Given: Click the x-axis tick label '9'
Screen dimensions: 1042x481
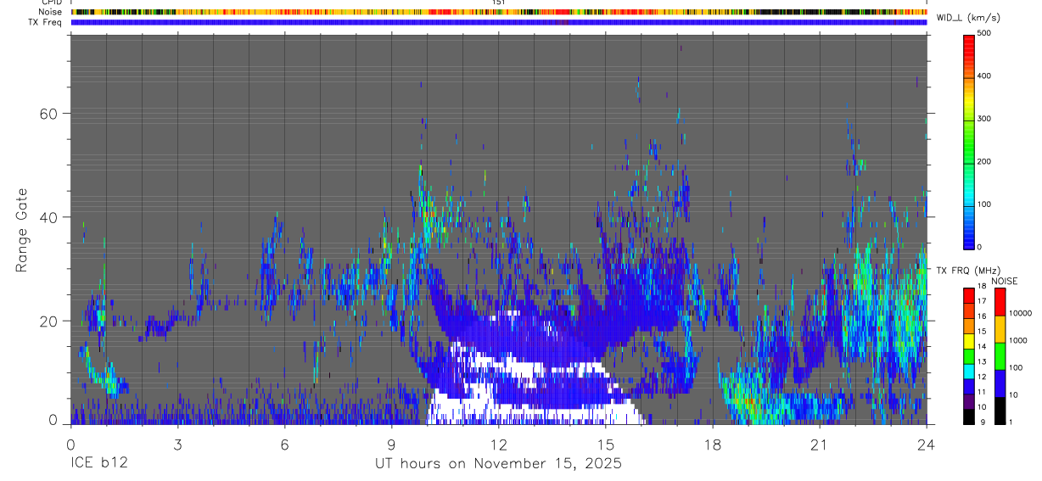Looking at the screenshot, I should [391, 445].
